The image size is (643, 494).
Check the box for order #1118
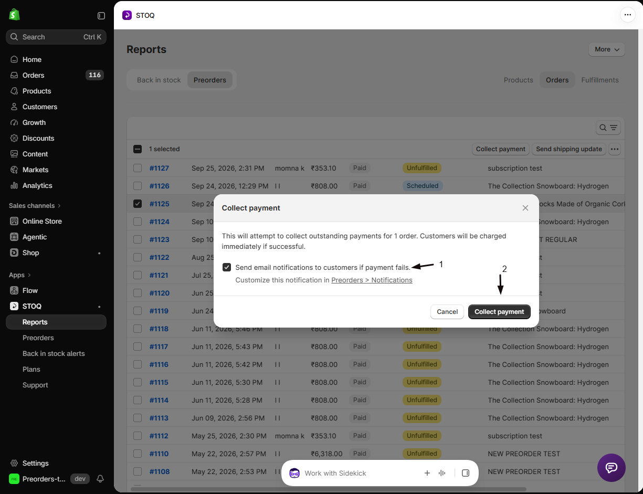138,329
